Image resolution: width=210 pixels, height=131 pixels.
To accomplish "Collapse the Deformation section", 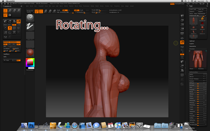I will pos(193,72).
